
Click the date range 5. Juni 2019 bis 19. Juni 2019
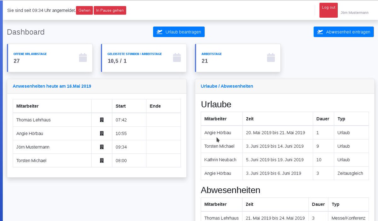coord(275,160)
